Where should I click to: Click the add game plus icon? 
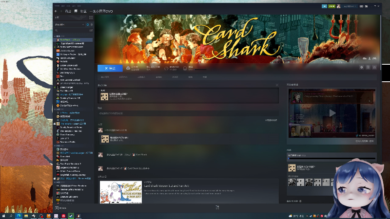57,208
